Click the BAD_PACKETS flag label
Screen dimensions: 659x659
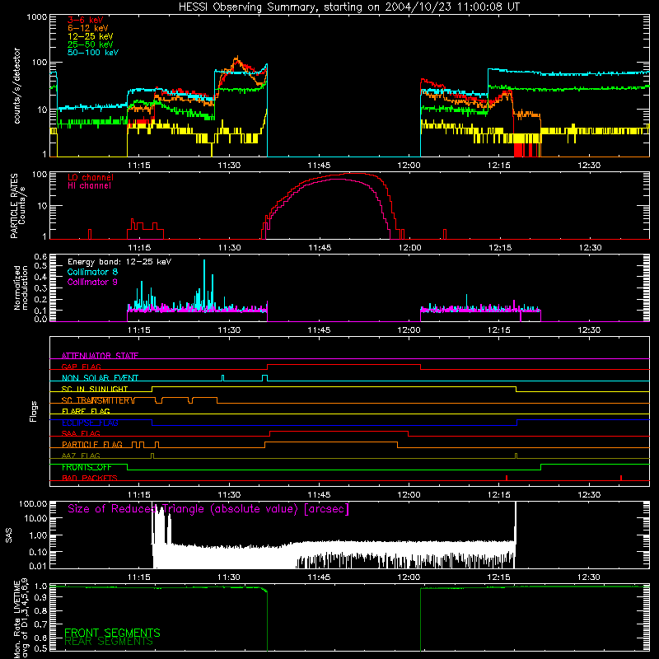pyautogui.click(x=90, y=478)
